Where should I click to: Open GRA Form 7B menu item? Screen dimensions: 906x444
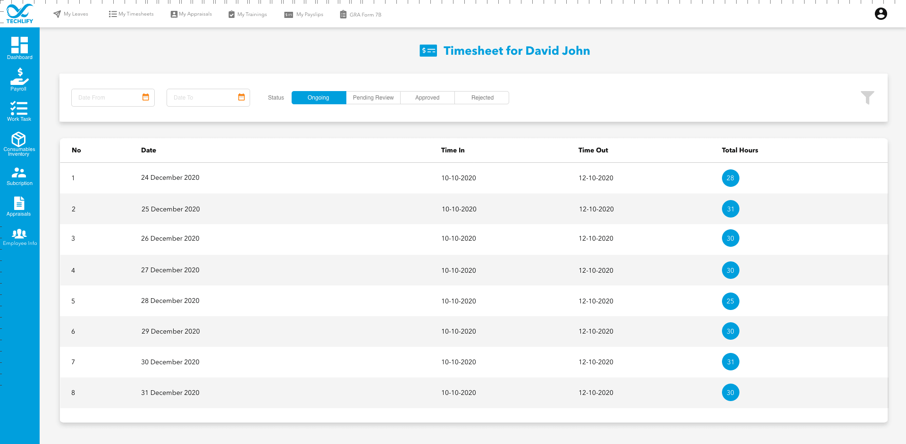pos(361,15)
